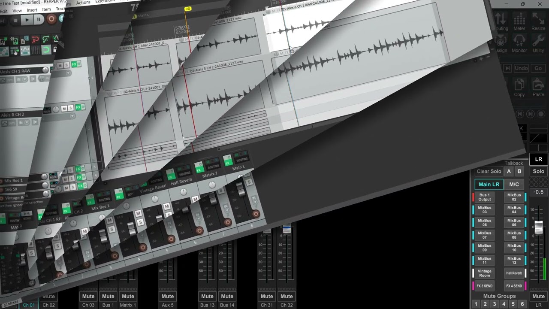Select MixBus 06 in the sends list
549x309 pixels.
514,222
